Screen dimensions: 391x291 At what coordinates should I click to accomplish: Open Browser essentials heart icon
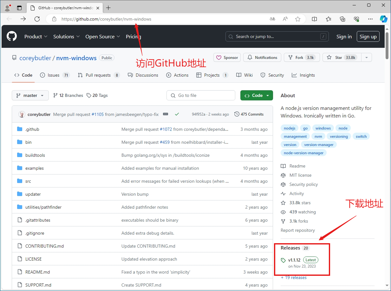(x=356, y=19)
